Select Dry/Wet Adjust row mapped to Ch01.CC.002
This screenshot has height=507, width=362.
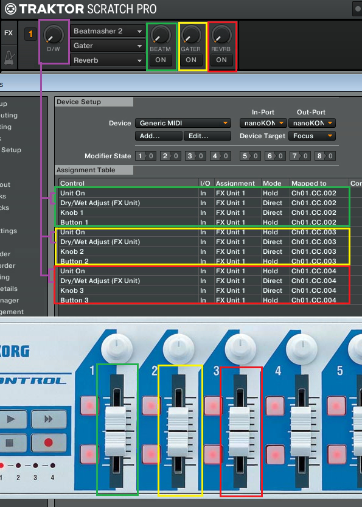coord(204,203)
